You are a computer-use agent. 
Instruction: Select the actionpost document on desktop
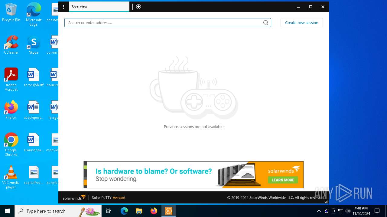[34, 110]
